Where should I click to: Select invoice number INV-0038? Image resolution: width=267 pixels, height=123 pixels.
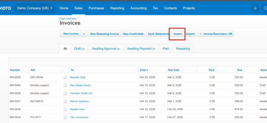(x=15, y=77)
